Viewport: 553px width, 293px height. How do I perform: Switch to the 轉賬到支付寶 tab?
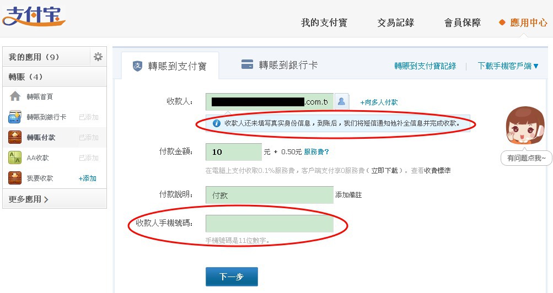[170, 66]
